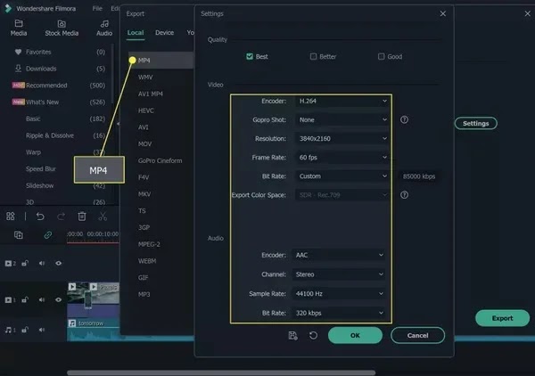The image size is (535, 376).
Task: Open the File menu
Action: [x=97, y=9]
